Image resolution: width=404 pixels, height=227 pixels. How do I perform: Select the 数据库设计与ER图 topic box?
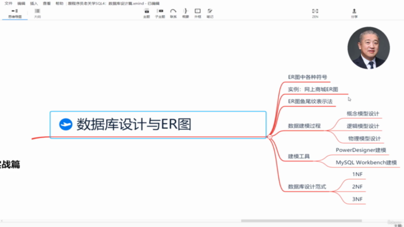158,125
